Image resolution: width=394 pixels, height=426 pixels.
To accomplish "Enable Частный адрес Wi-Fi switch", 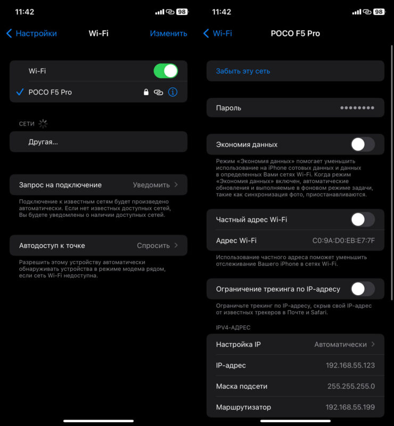I will coord(363,219).
